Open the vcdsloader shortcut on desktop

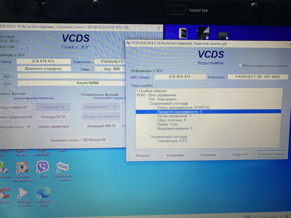click(63, 171)
